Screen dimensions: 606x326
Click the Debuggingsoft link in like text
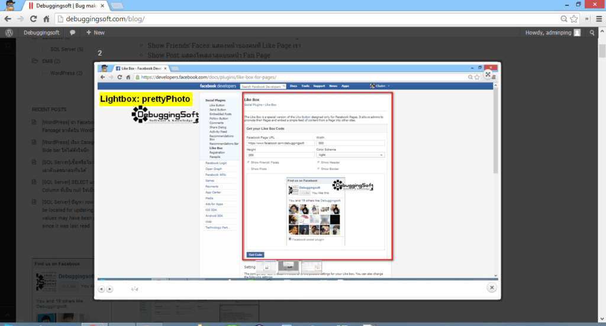tap(51, 307)
